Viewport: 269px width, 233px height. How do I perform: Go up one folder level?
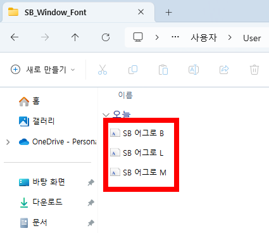point(75,37)
